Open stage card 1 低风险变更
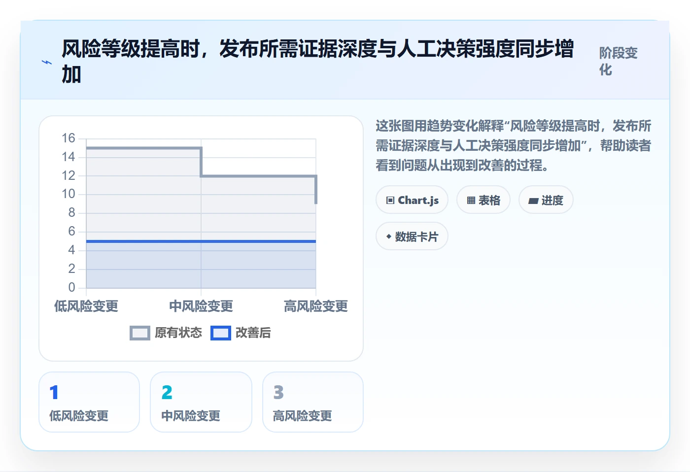Viewport: 690px width, 472px height. click(x=89, y=402)
